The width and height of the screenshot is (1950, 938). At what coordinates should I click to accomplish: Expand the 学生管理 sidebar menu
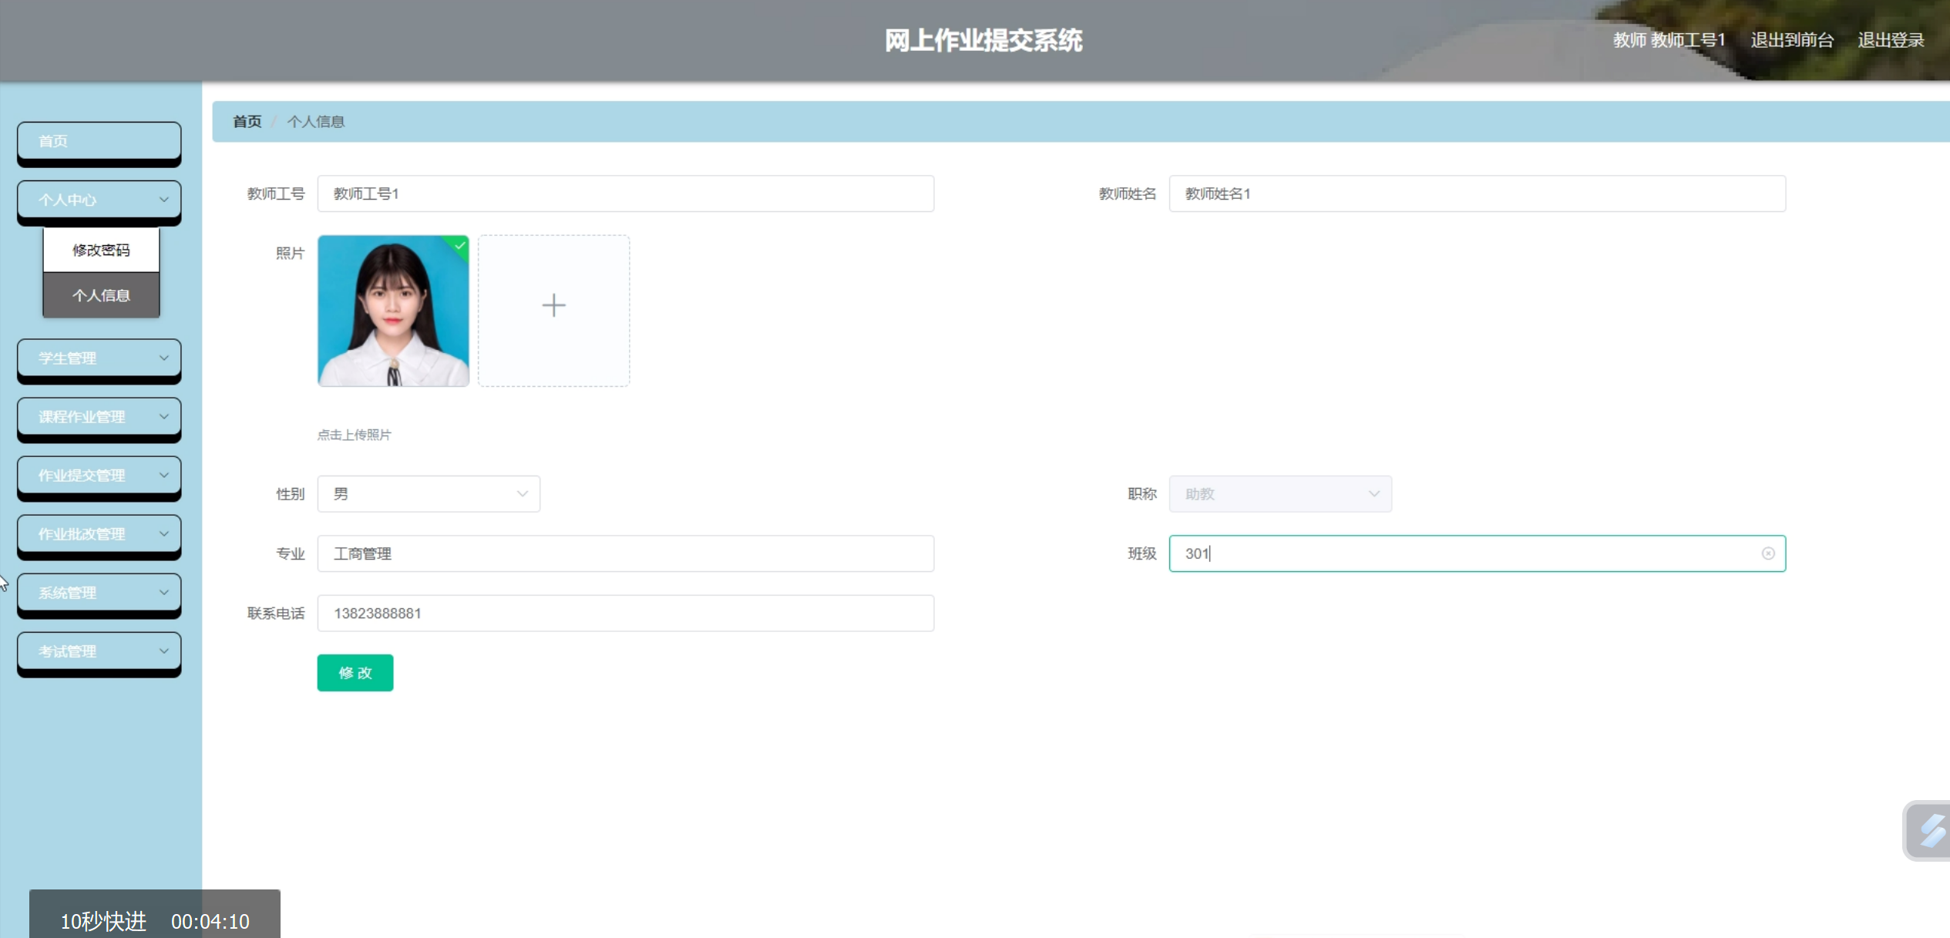[x=99, y=358]
